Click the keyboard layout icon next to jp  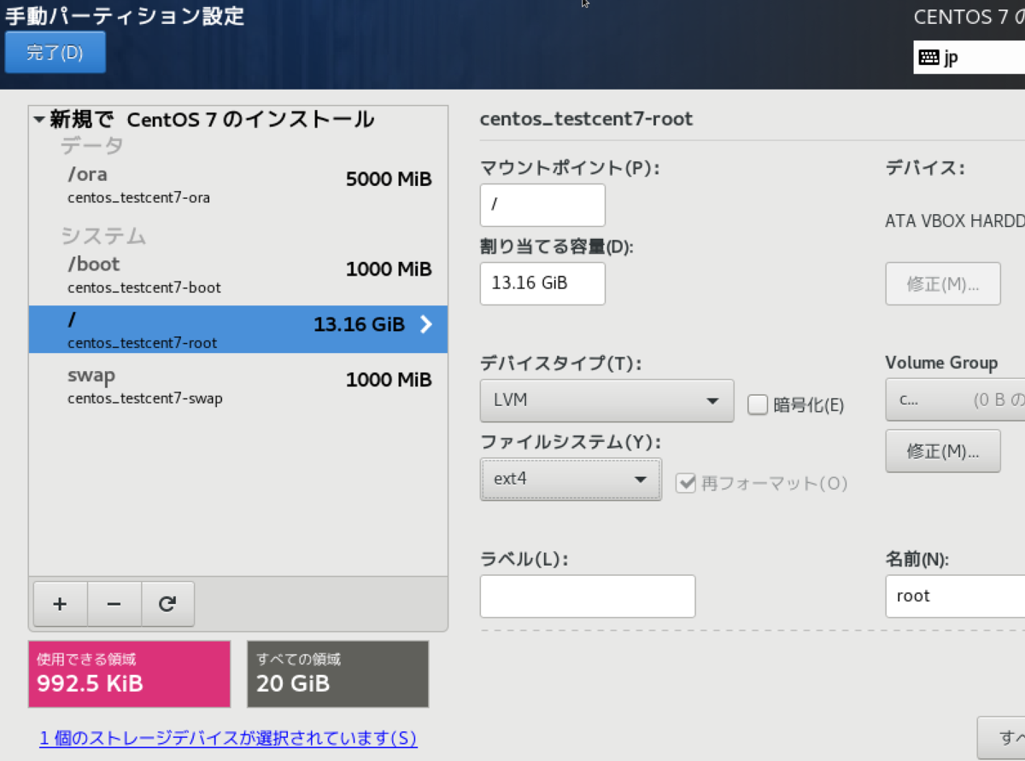[928, 57]
